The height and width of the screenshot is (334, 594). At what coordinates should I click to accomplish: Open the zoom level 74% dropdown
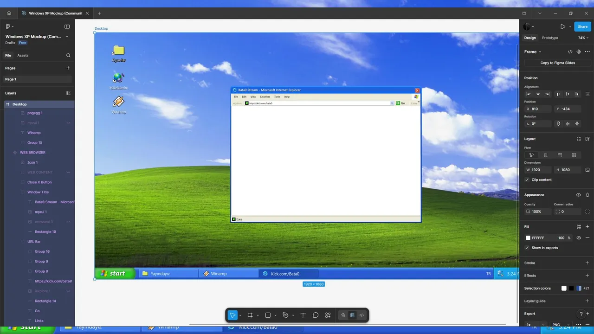583,38
